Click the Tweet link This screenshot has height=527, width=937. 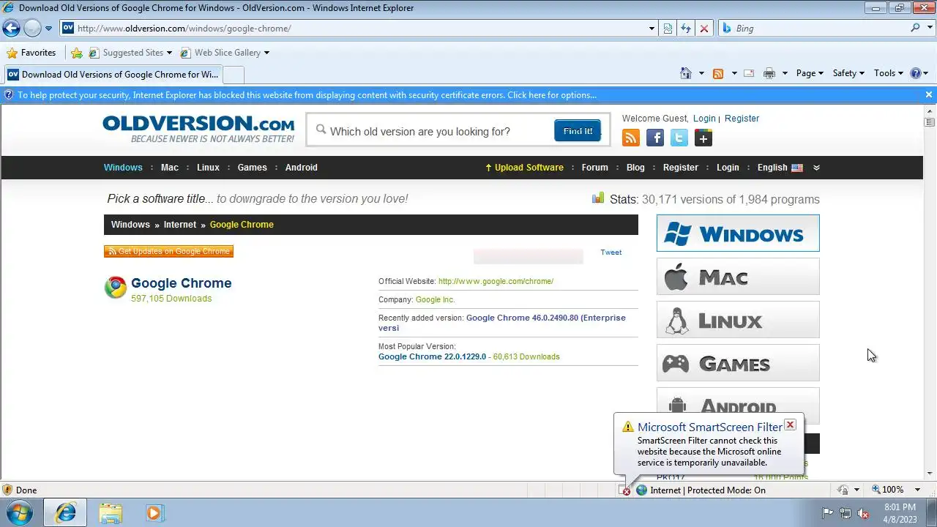(x=611, y=253)
